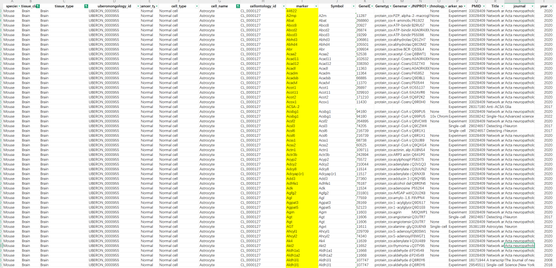Select the UNIPROT cell 'P61922'
The height and width of the screenshot is (268, 556).
click(420, 21)
